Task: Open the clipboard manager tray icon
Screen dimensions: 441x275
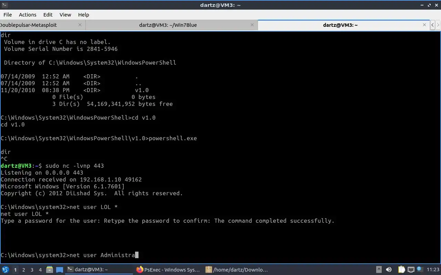Action: coord(401,270)
